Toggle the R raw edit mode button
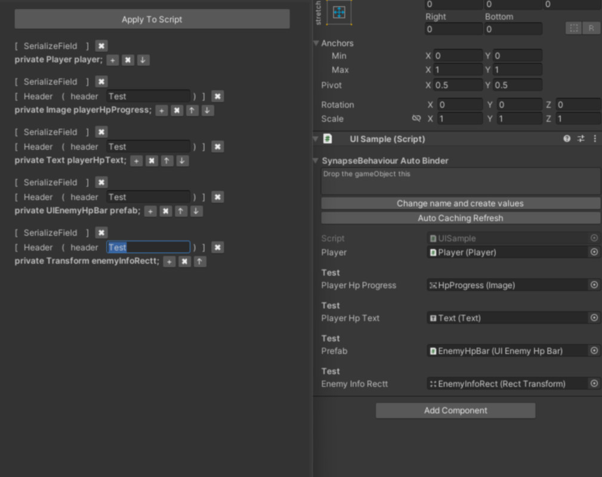602x477 pixels. pyautogui.click(x=592, y=28)
